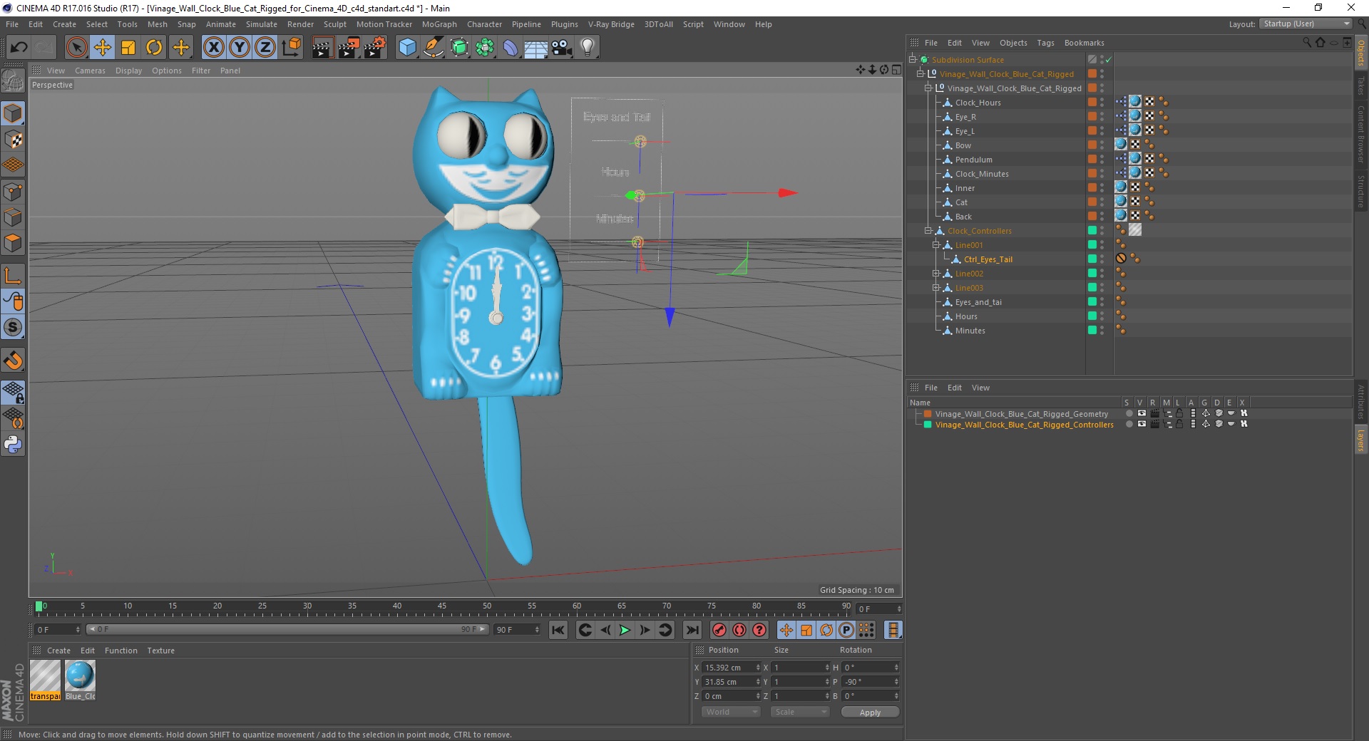The height and width of the screenshot is (741, 1369).
Task: Click Make Editable in the left toolbar
Action: pyautogui.click(x=13, y=81)
